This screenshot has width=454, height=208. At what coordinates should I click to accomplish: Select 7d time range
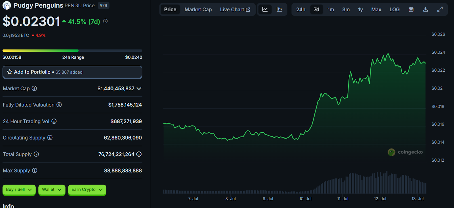[316, 9]
